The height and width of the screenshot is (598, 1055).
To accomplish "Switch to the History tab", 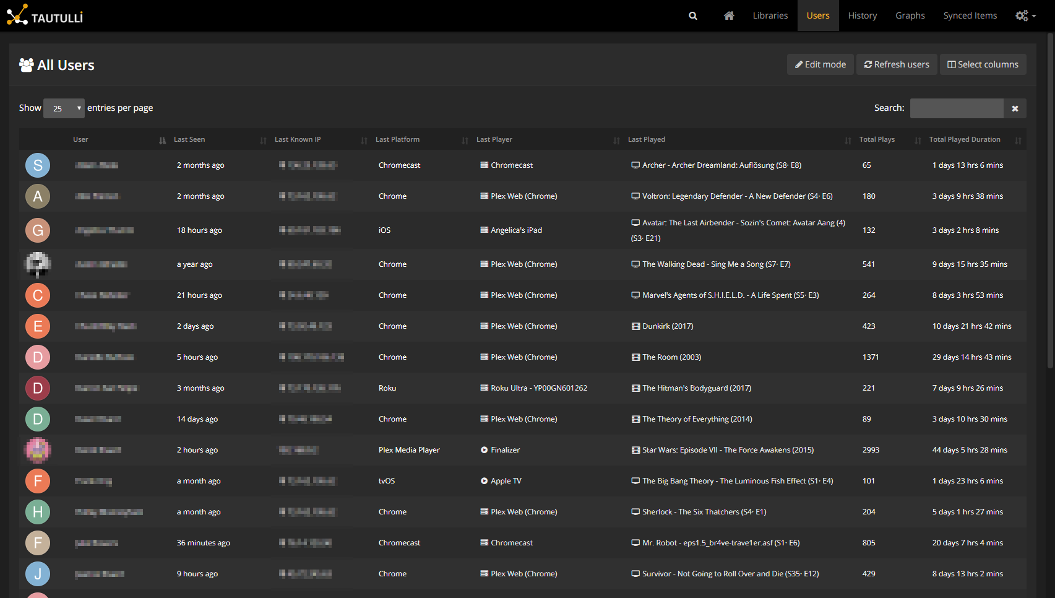I will pyautogui.click(x=862, y=16).
